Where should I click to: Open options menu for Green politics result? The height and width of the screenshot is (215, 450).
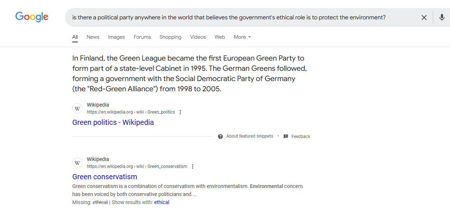pos(180,112)
